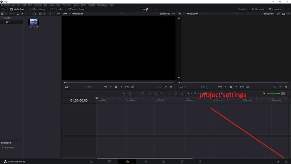Image resolution: width=291 pixels, height=164 pixels.
Task: Search the media pool with magnifier icon
Action: (x=50, y=14)
